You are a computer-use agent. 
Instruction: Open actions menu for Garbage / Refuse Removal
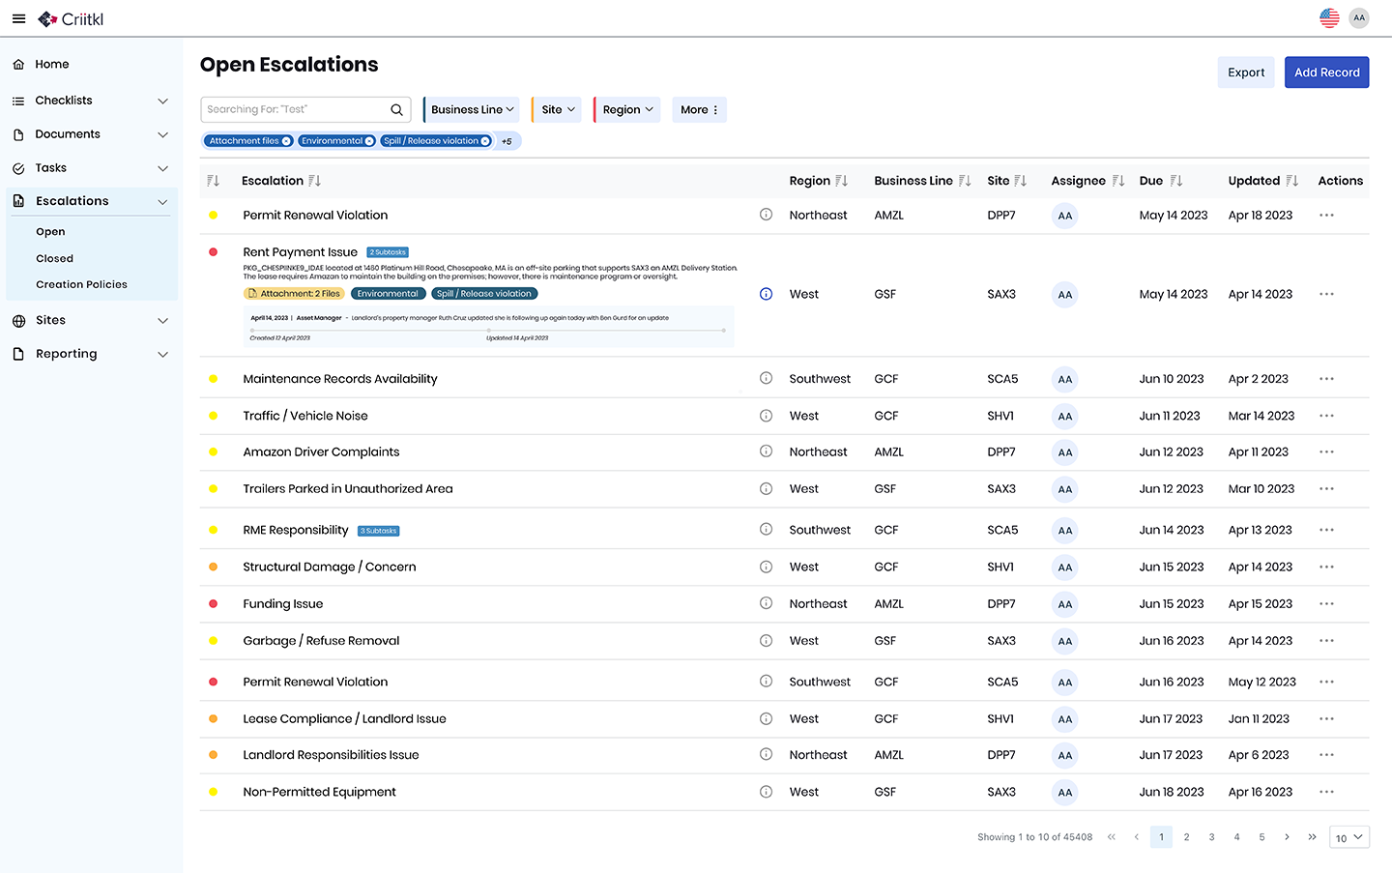click(1326, 641)
